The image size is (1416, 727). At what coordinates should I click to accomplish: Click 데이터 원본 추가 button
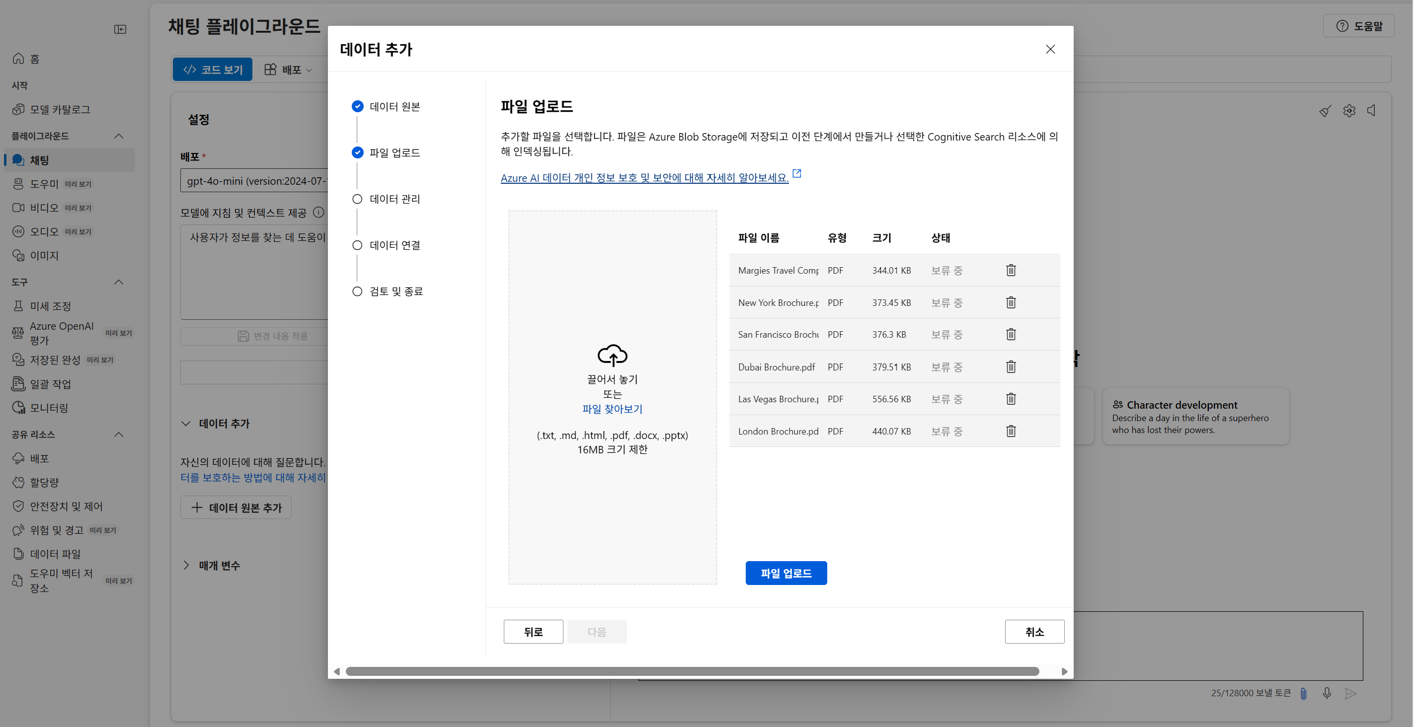pos(236,508)
